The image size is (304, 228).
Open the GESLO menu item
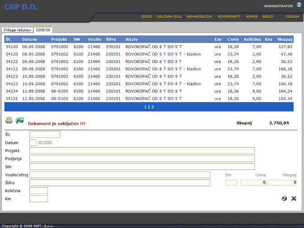coord(267,16)
